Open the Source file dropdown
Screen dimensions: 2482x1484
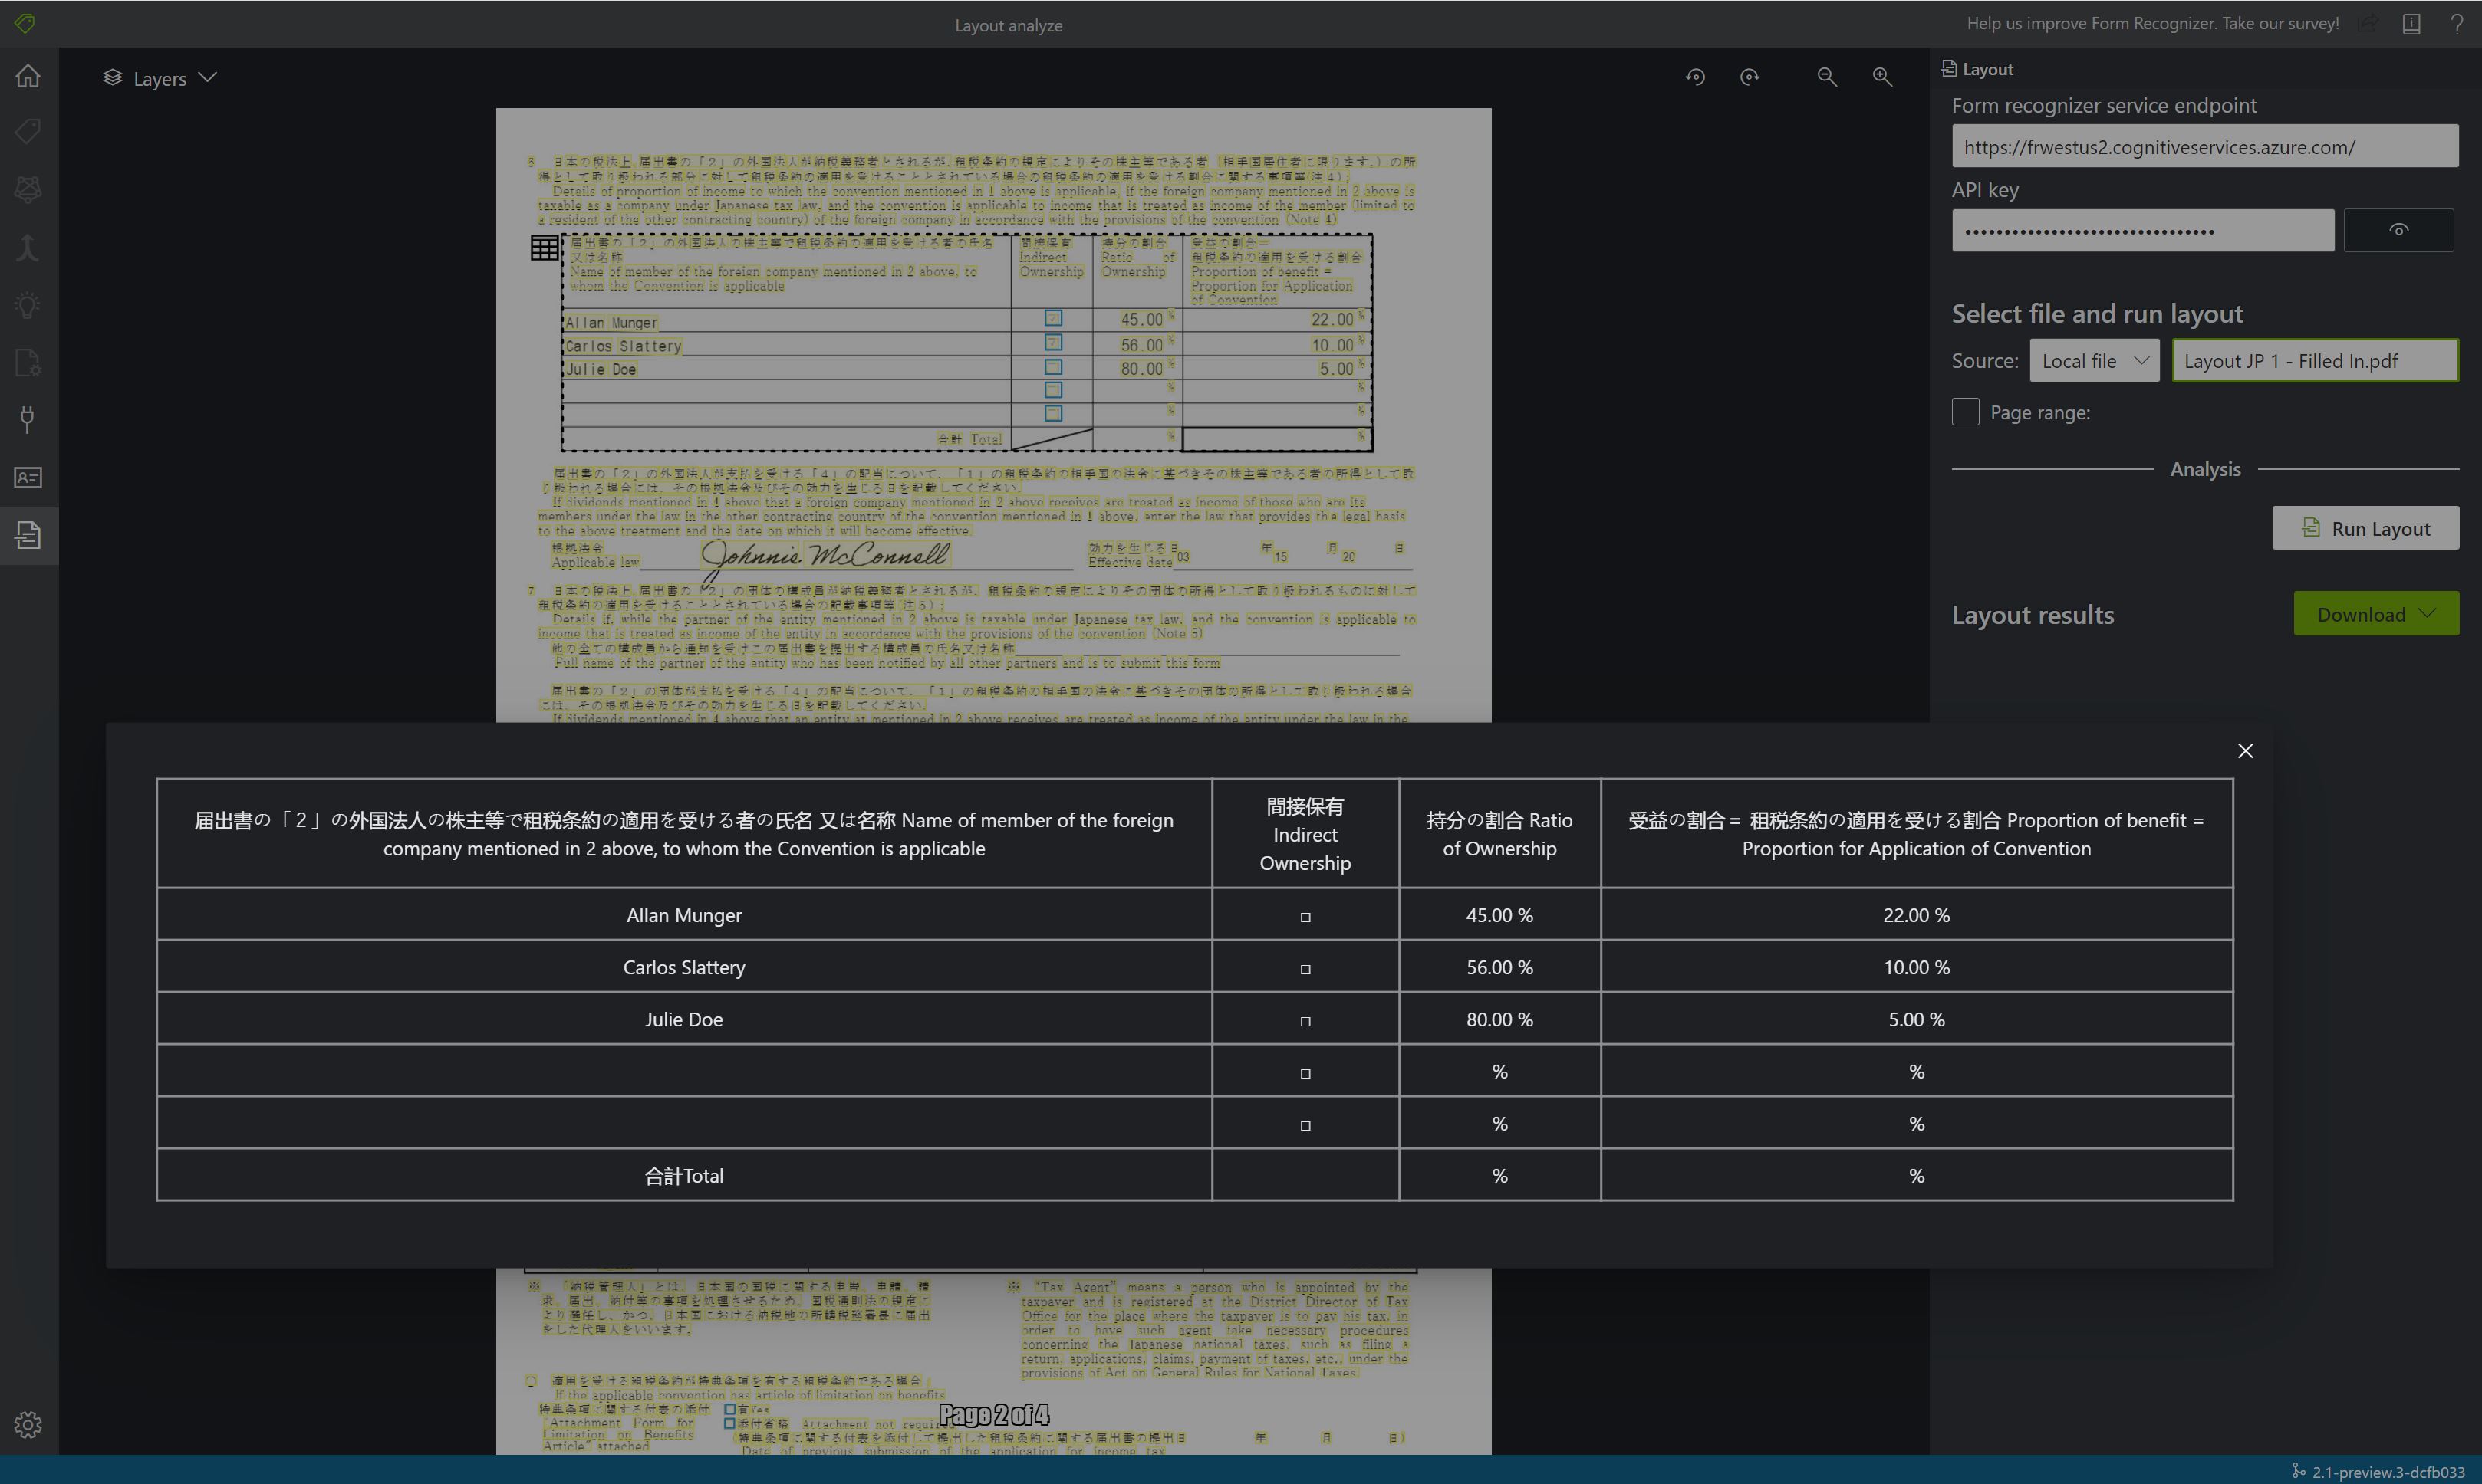click(x=2093, y=360)
